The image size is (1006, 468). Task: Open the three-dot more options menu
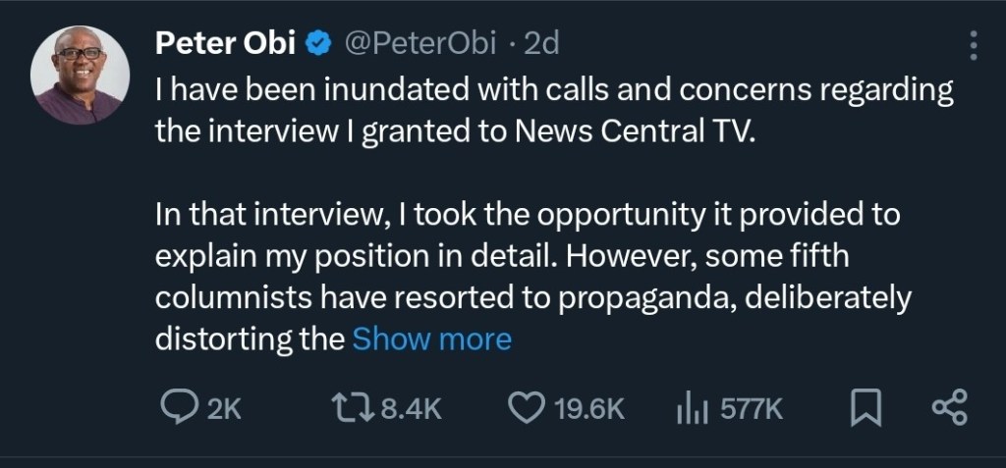[973, 45]
